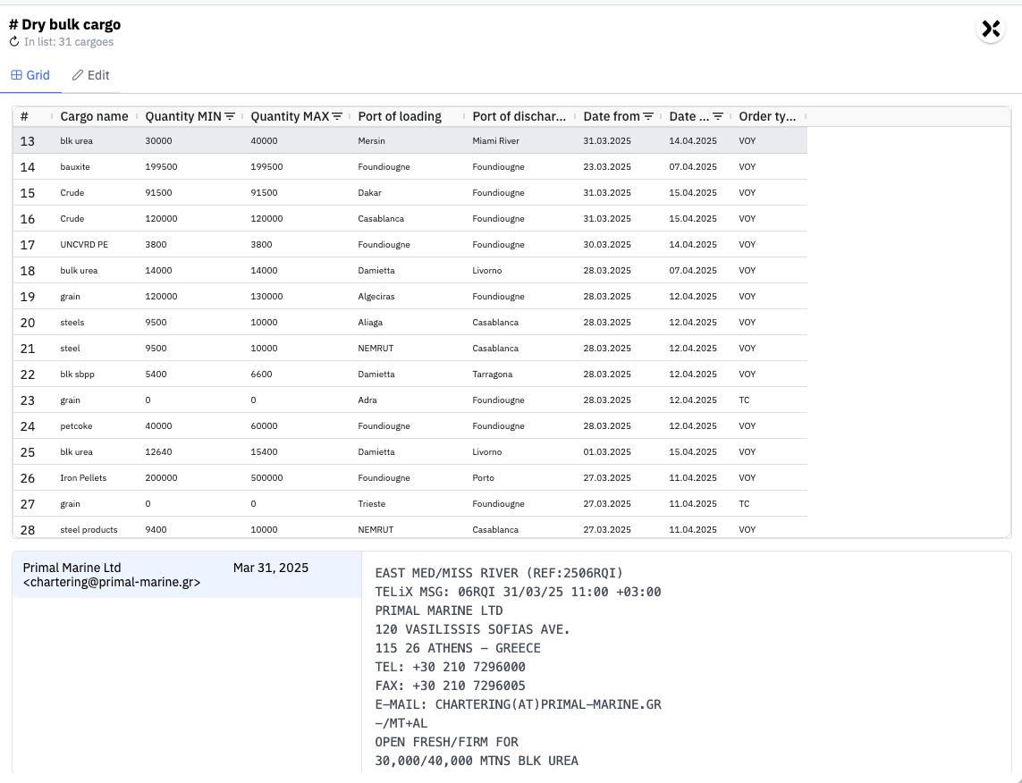This screenshot has width=1022, height=783.
Task: Click row number 20
Action: (28, 323)
